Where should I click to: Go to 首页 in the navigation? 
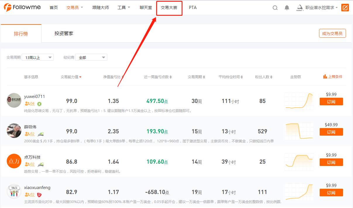point(54,8)
